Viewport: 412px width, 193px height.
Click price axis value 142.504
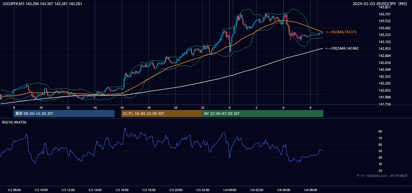coord(385,69)
